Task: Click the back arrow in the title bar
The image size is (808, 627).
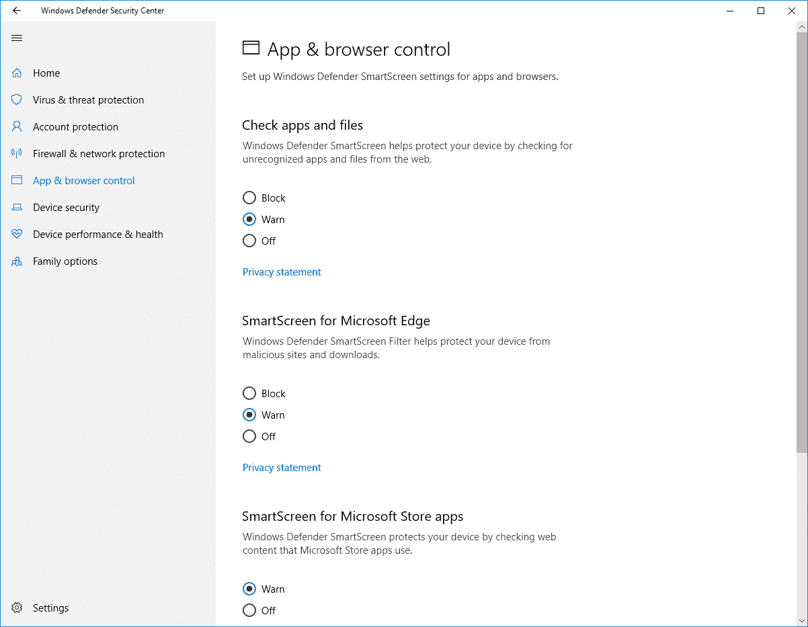Action: coord(17,11)
